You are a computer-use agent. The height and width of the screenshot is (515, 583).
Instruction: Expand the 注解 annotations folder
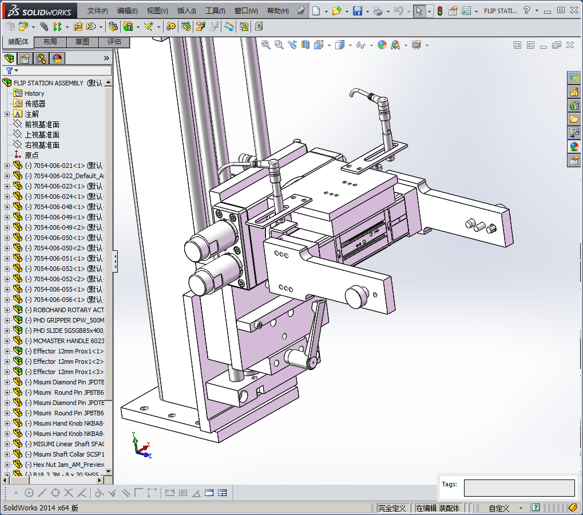pos(7,114)
